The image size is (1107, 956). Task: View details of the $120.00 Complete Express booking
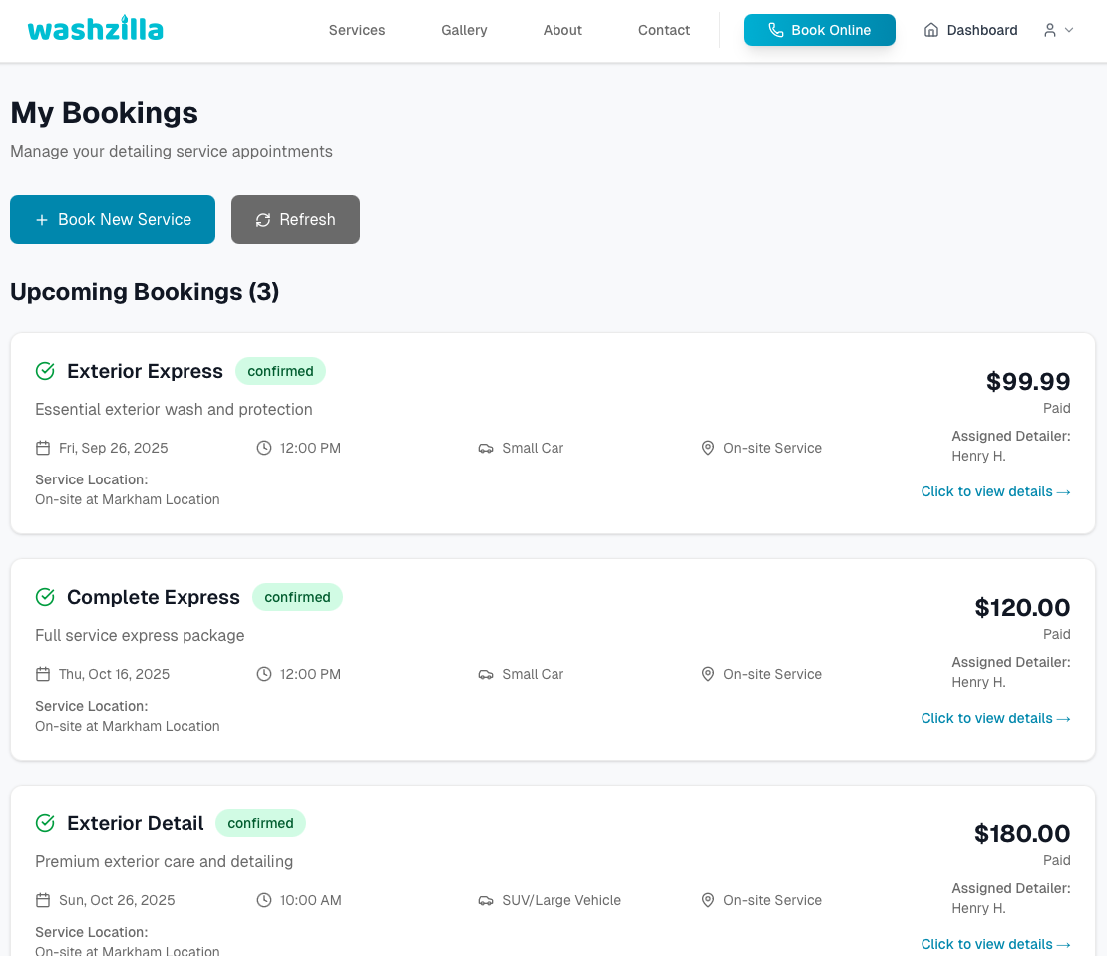pos(995,718)
